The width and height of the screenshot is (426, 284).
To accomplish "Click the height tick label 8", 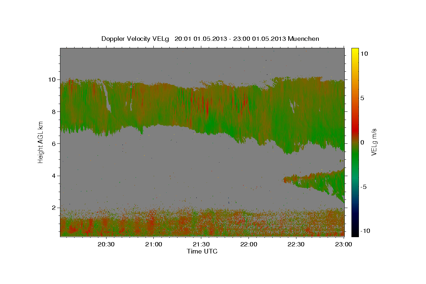I will 54,111.
